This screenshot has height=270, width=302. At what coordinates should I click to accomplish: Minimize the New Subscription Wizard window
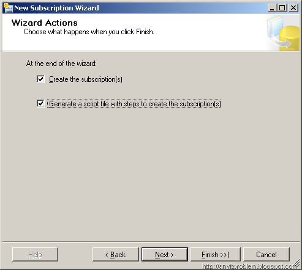tap(272, 8)
